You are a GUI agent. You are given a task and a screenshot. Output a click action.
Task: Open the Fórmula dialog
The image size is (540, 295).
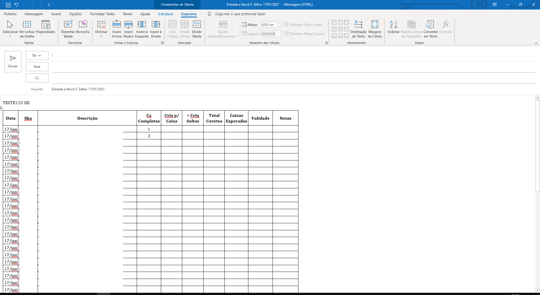pyautogui.click(x=445, y=27)
